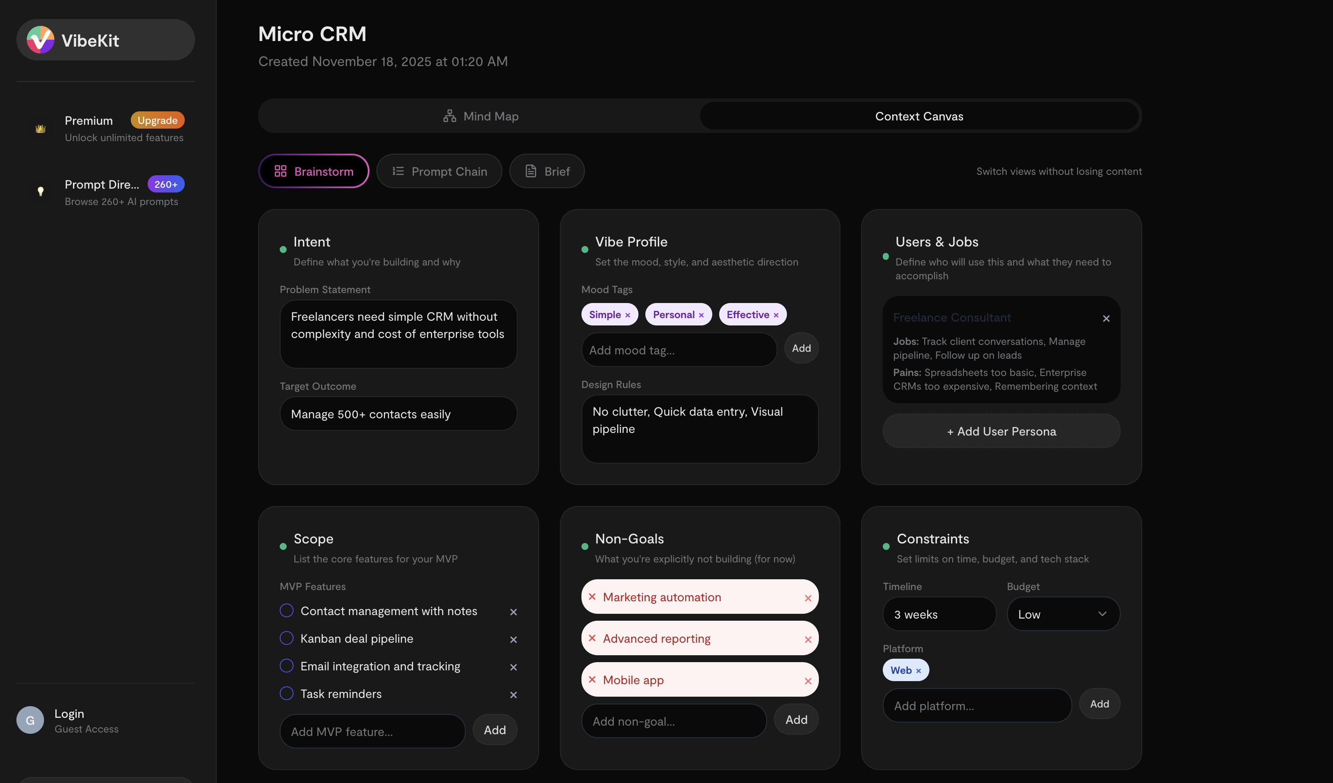Viewport: 1333px width, 783px height.
Task: Click the Brief document icon
Action: (530, 171)
